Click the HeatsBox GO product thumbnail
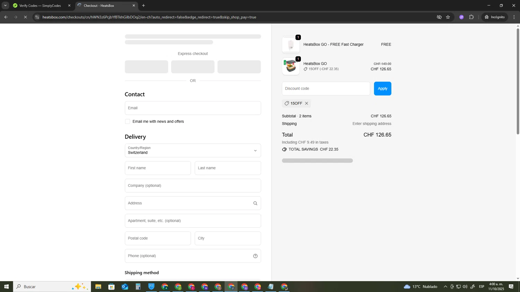Image resolution: width=520 pixels, height=292 pixels. [x=291, y=66]
